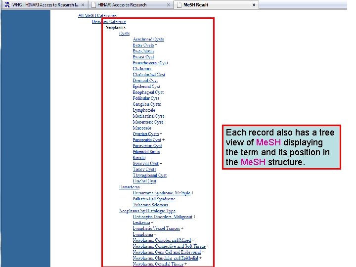Image resolution: width=356 pixels, height=267 pixels.
Task: Expand the plus beside Hamartoma Syndrome, Multiple
Action: tap(192, 193)
